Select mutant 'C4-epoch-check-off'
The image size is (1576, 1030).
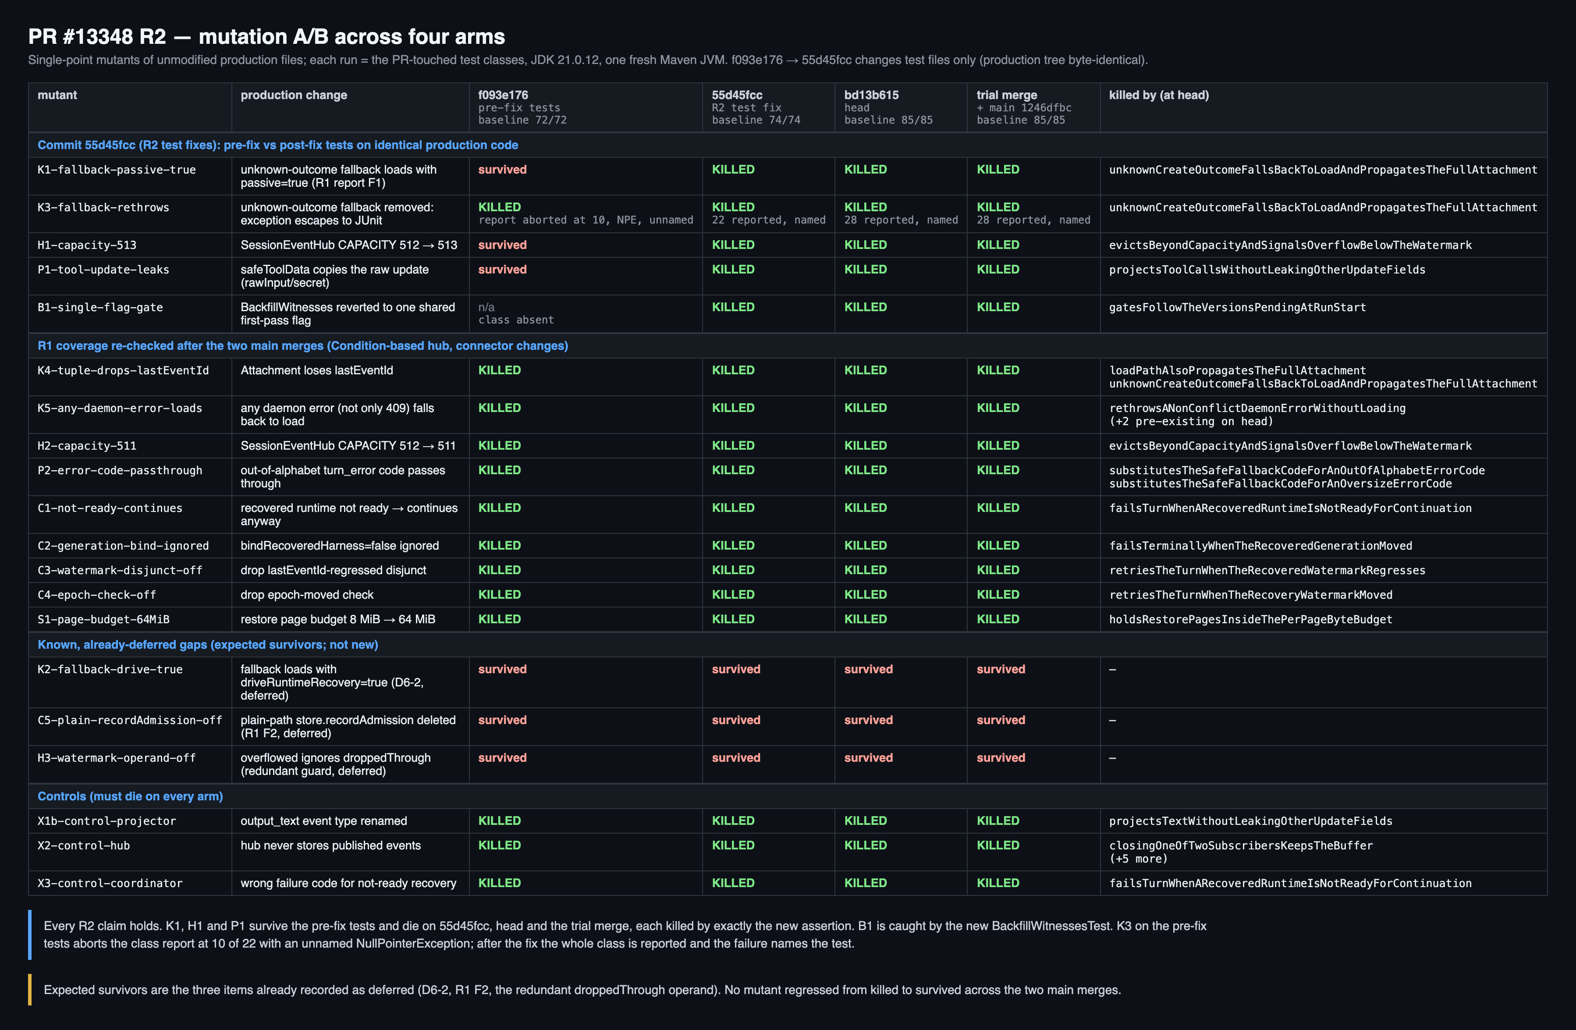coord(97,595)
